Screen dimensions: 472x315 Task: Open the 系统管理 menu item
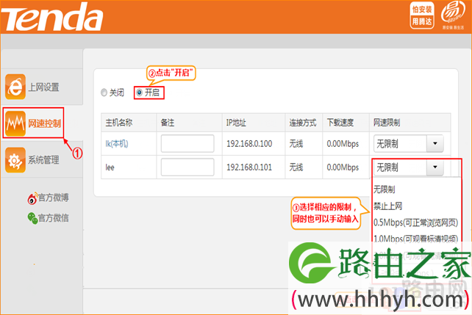[43, 160]
